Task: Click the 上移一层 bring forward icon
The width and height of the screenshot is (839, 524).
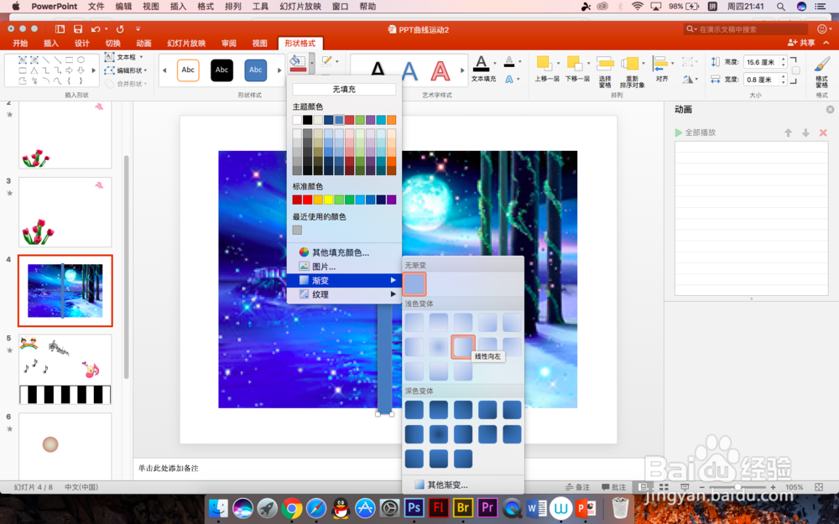Action: [544, 63]
